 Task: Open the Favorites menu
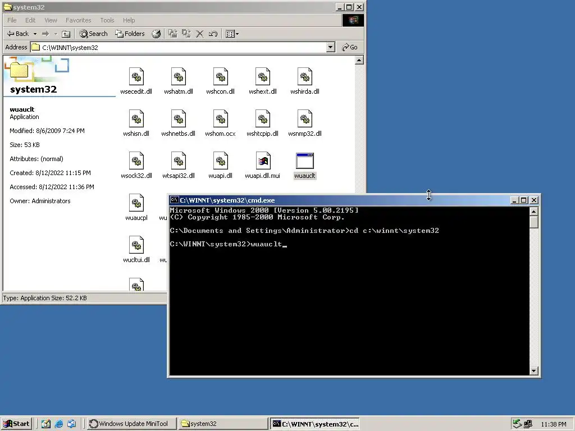click(78, 20)
